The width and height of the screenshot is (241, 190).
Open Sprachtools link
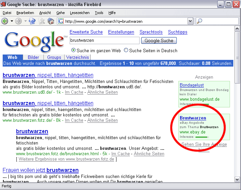point(151,32)
